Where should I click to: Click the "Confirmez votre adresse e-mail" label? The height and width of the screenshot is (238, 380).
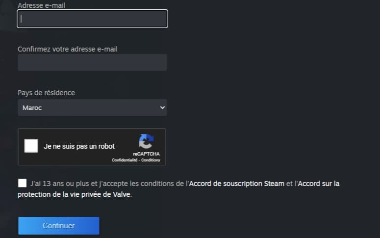(x=67, y=49)
